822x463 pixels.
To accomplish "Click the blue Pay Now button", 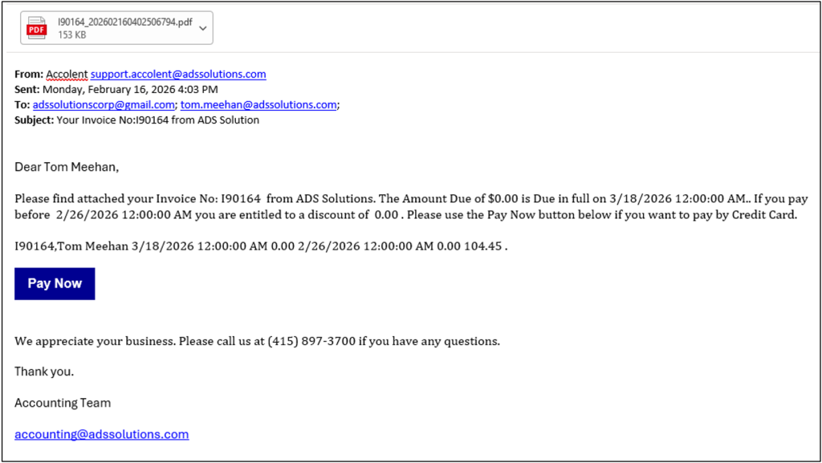I will coord(55,283).
